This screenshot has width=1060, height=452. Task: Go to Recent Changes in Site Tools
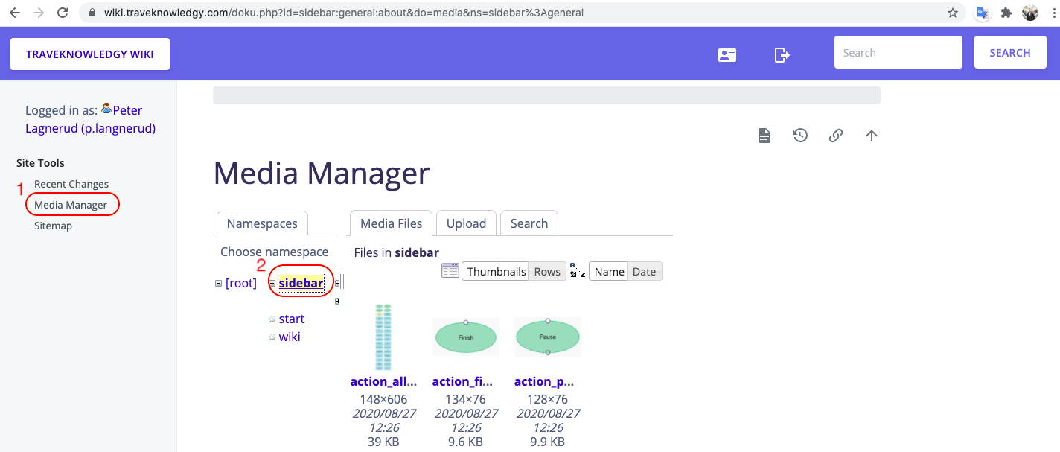coord(71,183)
